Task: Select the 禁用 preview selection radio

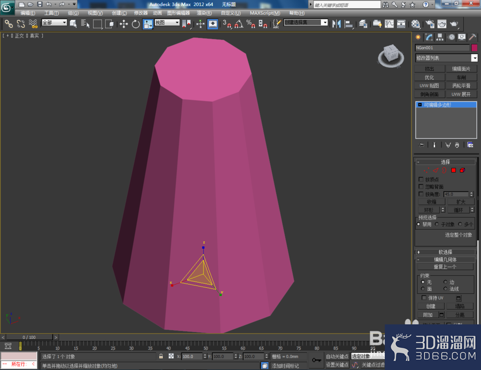Action: (418, 224)
